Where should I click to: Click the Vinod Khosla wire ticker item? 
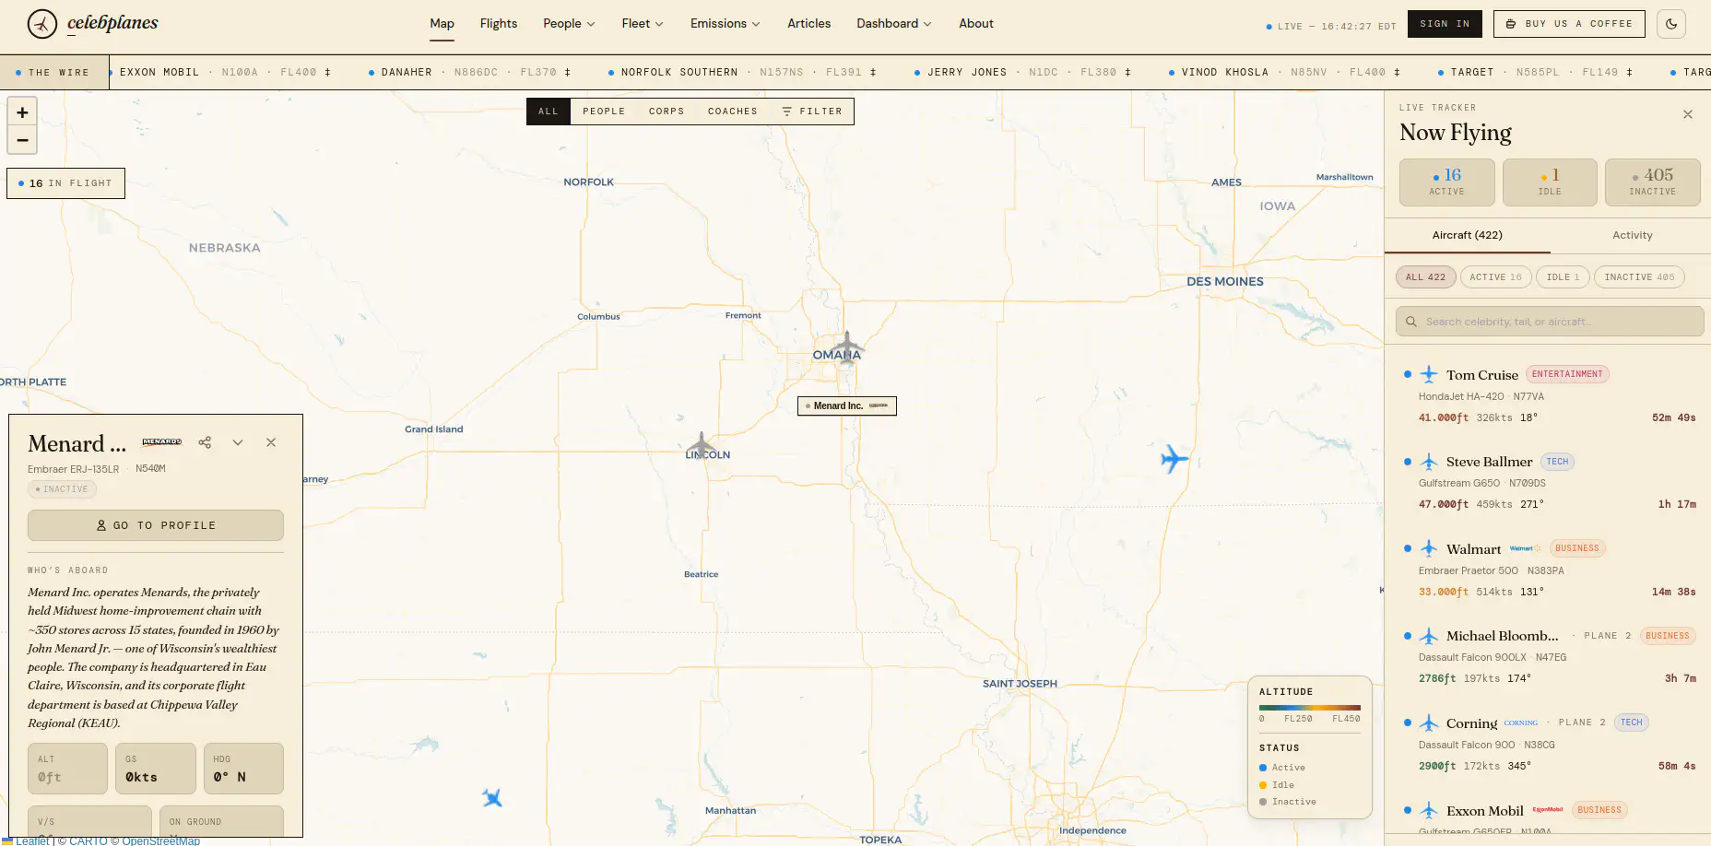click(x=1285, y=72)
